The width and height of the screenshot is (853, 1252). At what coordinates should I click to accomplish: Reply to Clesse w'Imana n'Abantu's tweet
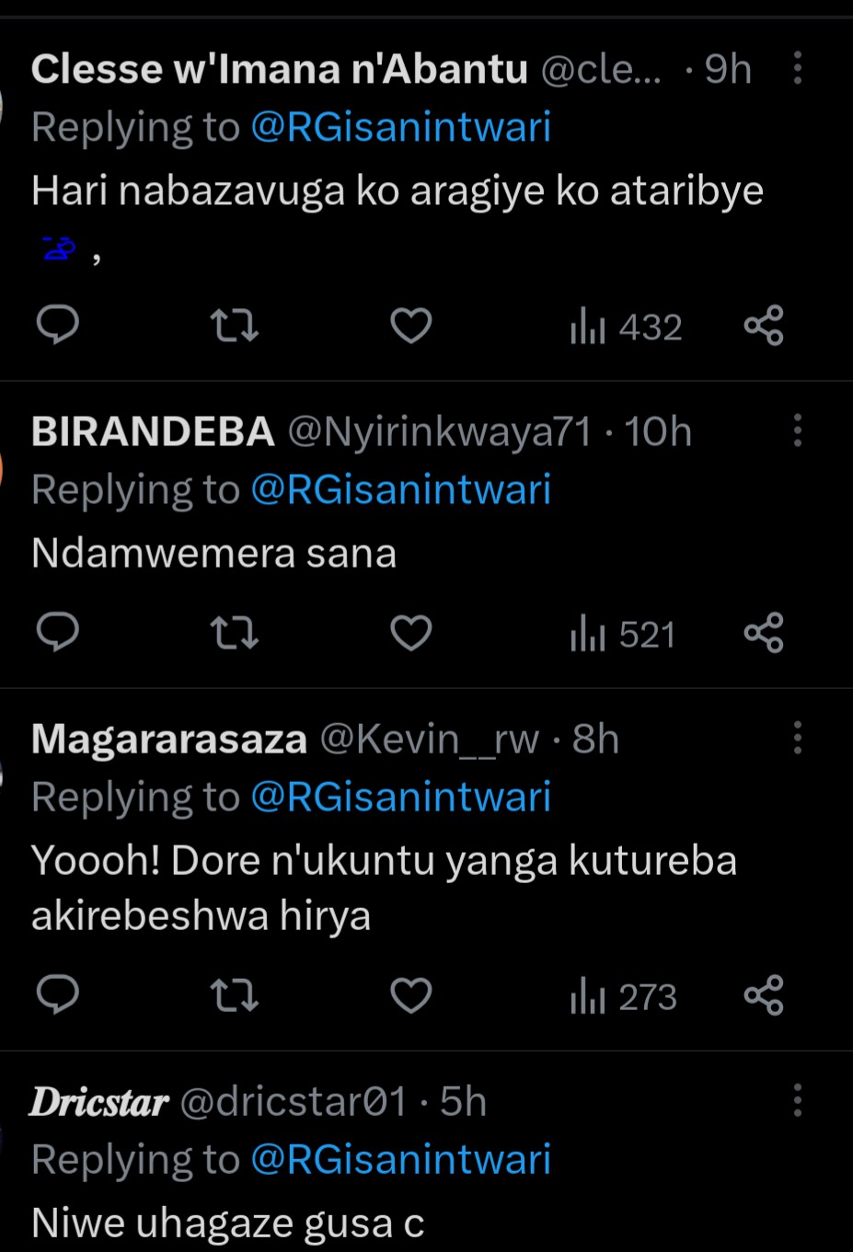pyautogui.click(x=57, y=326)
